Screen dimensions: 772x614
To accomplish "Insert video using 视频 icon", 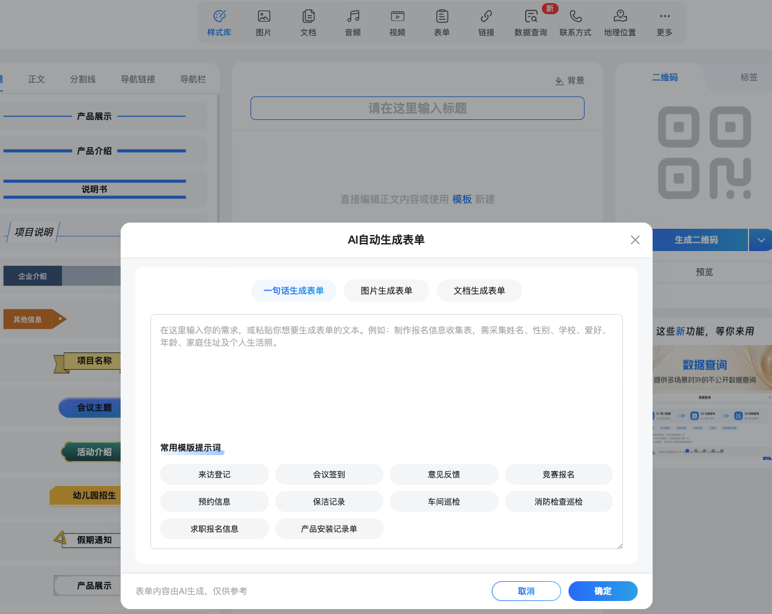I will coord(397,23).
